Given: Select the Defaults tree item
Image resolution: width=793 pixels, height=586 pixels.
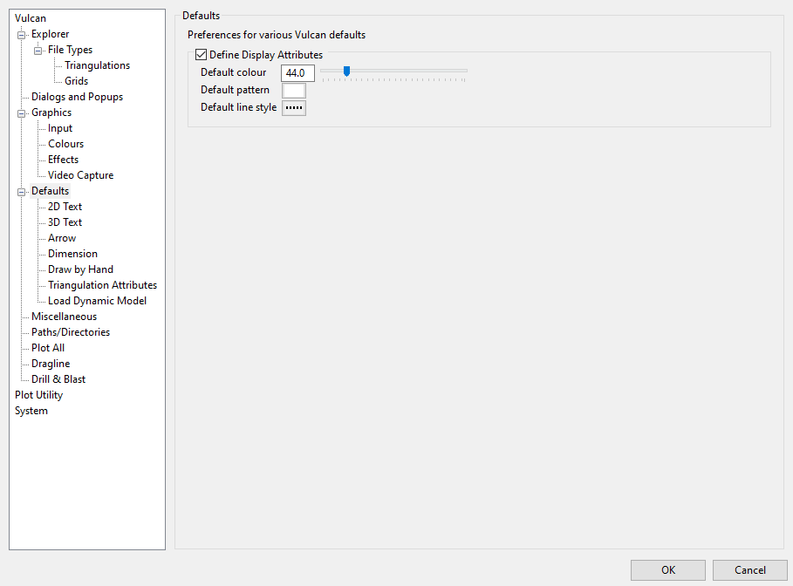Looking at the screenshot, I should [50, 191].
